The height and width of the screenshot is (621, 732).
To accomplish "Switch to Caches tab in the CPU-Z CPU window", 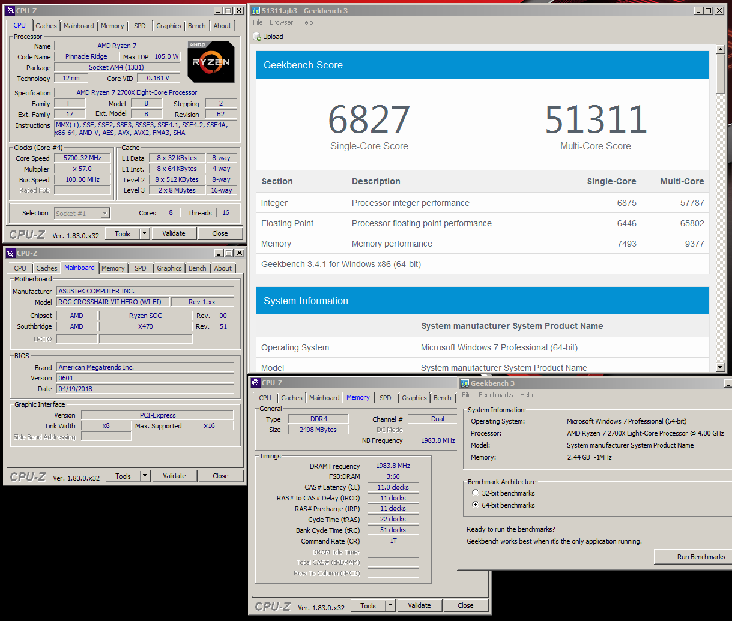I will pyautogui.click(x=46, y=26).
